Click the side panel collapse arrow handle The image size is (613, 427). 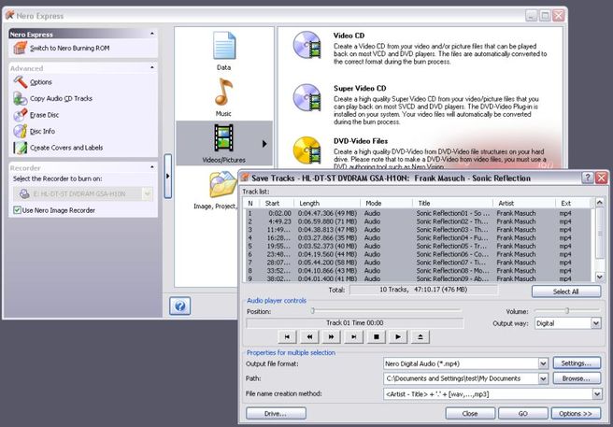(167, 176)
